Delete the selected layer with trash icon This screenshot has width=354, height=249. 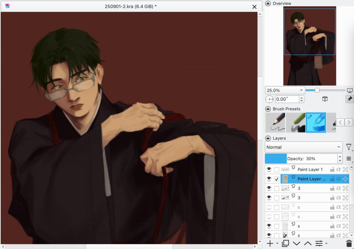point(348,243)
